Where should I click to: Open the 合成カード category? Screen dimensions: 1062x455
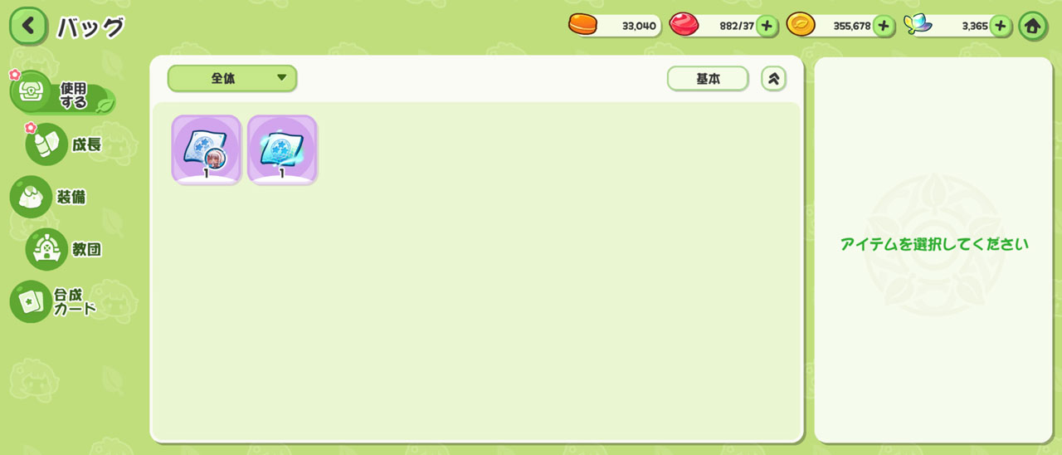pos(55,301)
